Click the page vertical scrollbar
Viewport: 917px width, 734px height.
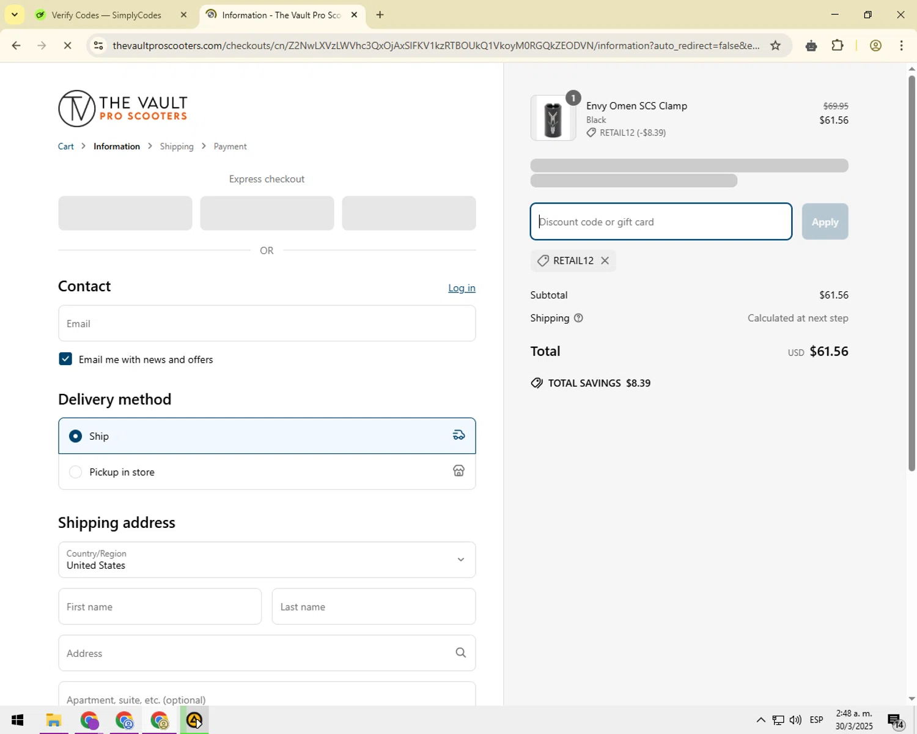(x=911, y=274)
